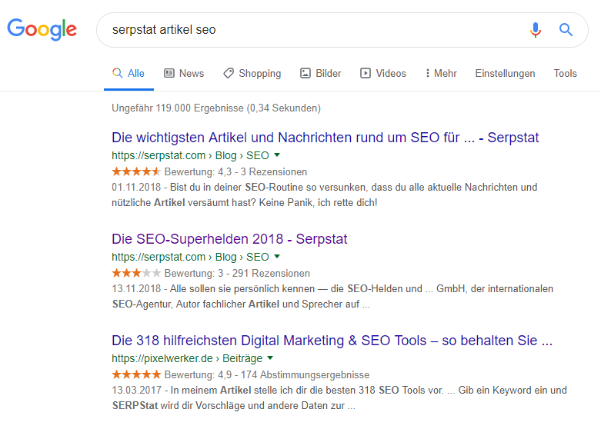The height and width of the screenshot is (429, 601).
Task: Start voice search with the microphone icon
Action: pos(536,29)
